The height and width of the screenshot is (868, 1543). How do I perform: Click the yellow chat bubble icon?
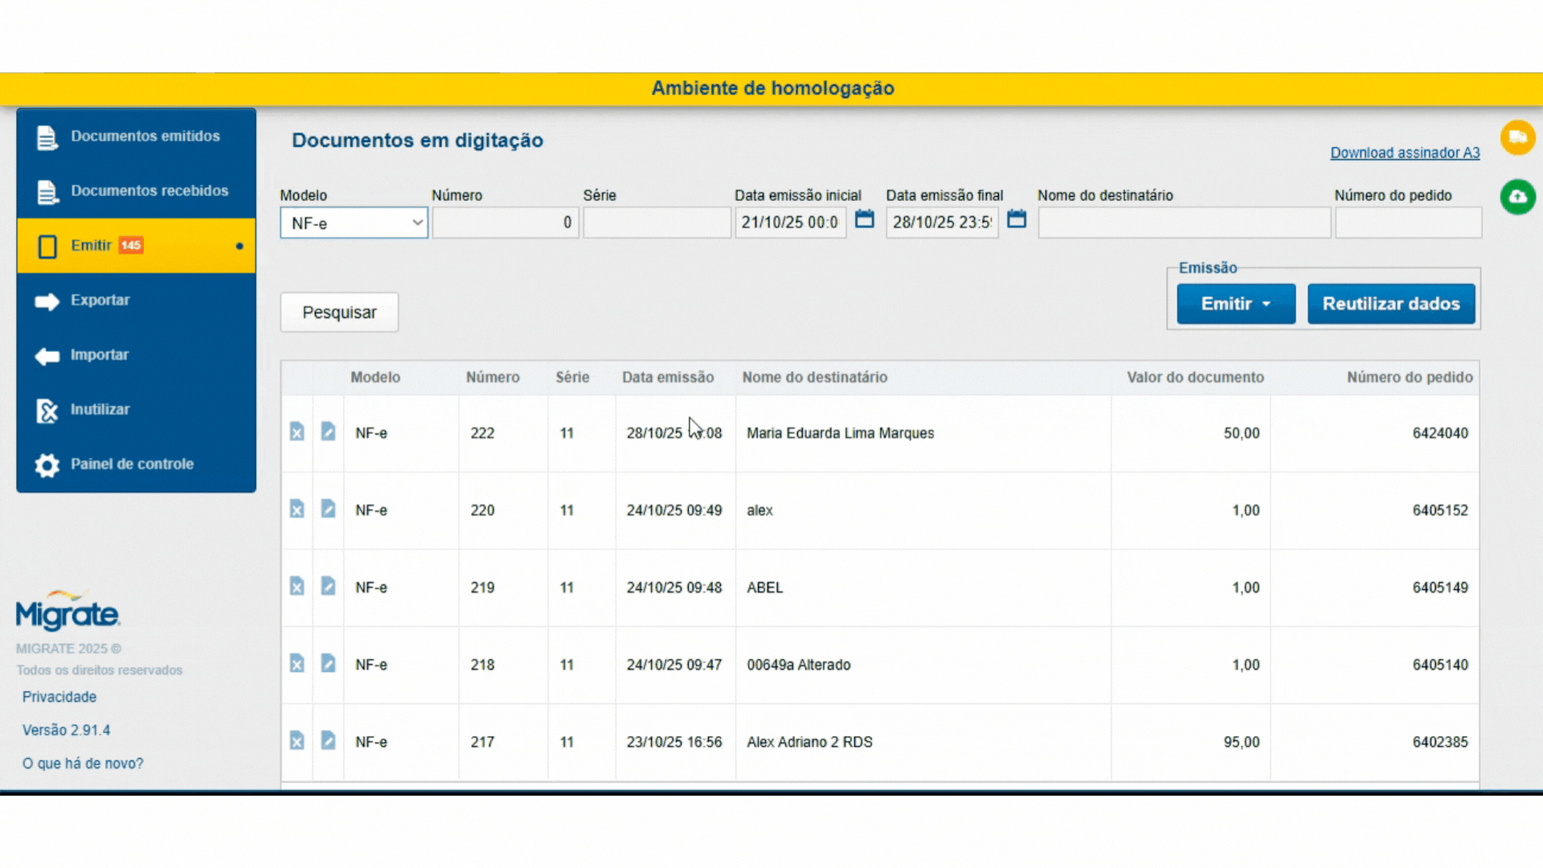click(1517, 137)
